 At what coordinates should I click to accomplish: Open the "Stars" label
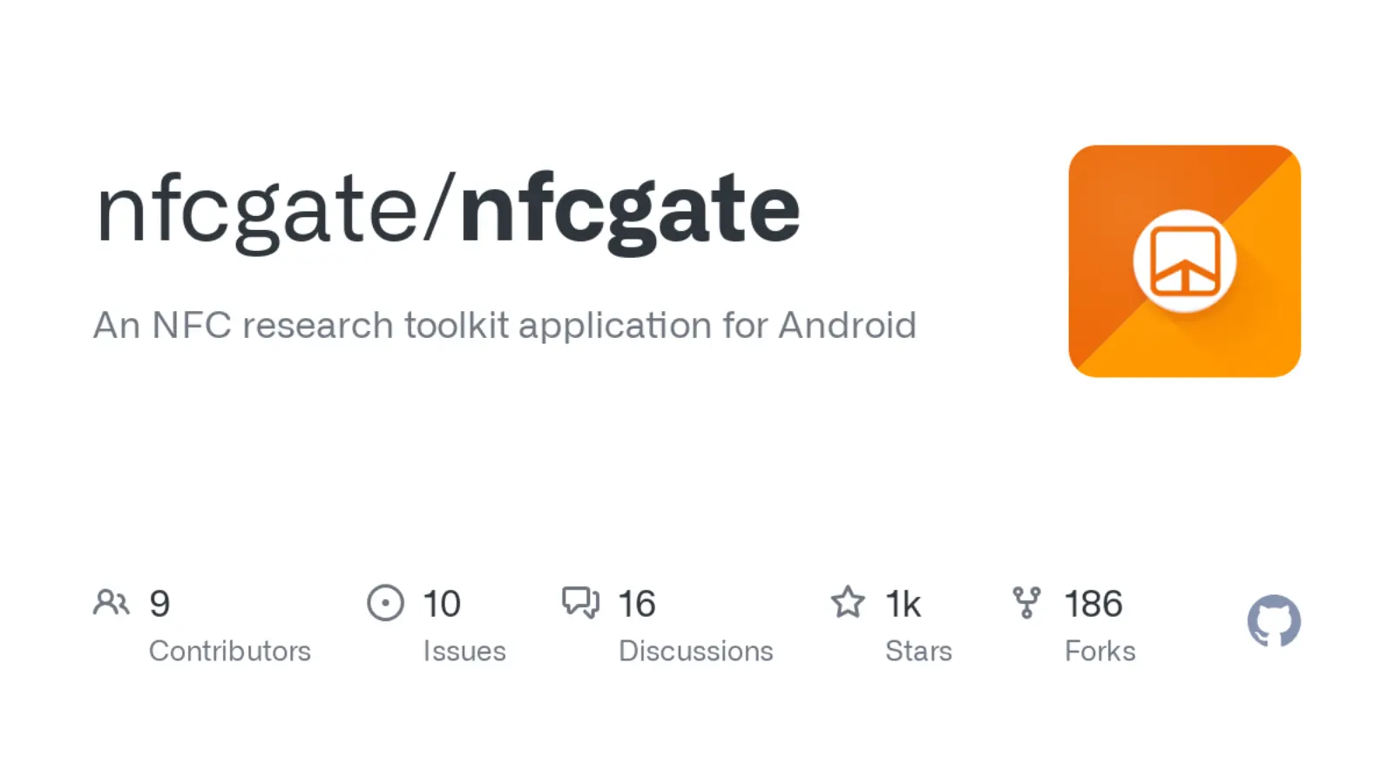tap(918, 651)
